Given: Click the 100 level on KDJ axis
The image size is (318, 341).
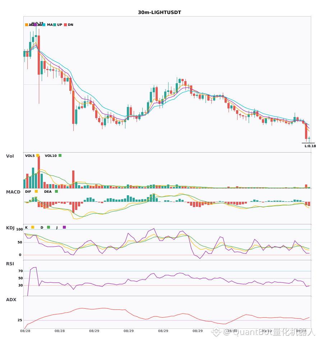Looking at the screenshot, I should coord(20,229).
